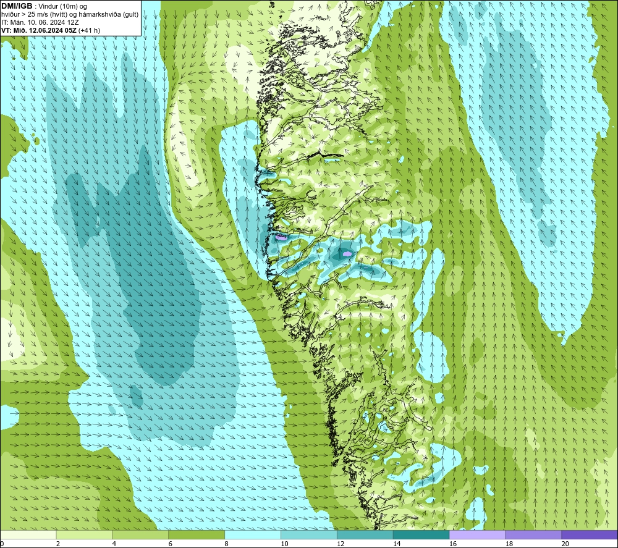Viewport: 618px width, 548px height.
Task: Click the legend scale label '6'
Action: [x=171, y=544]
